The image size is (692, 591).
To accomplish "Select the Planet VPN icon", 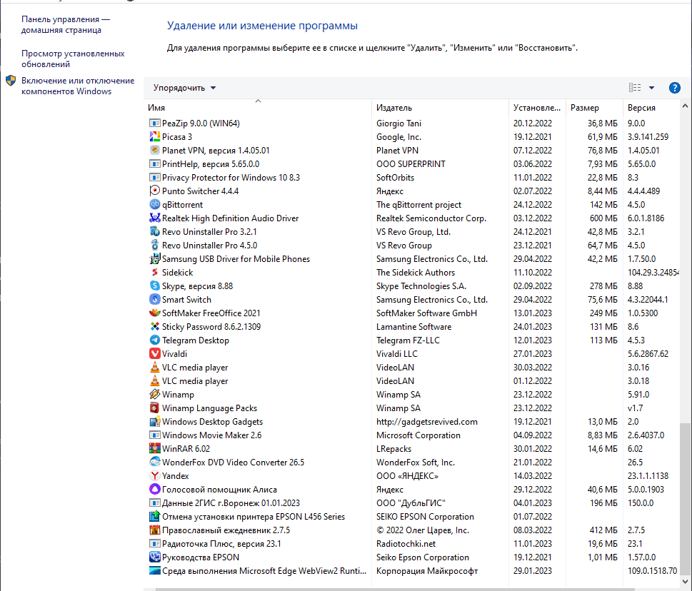I will 154,151.
